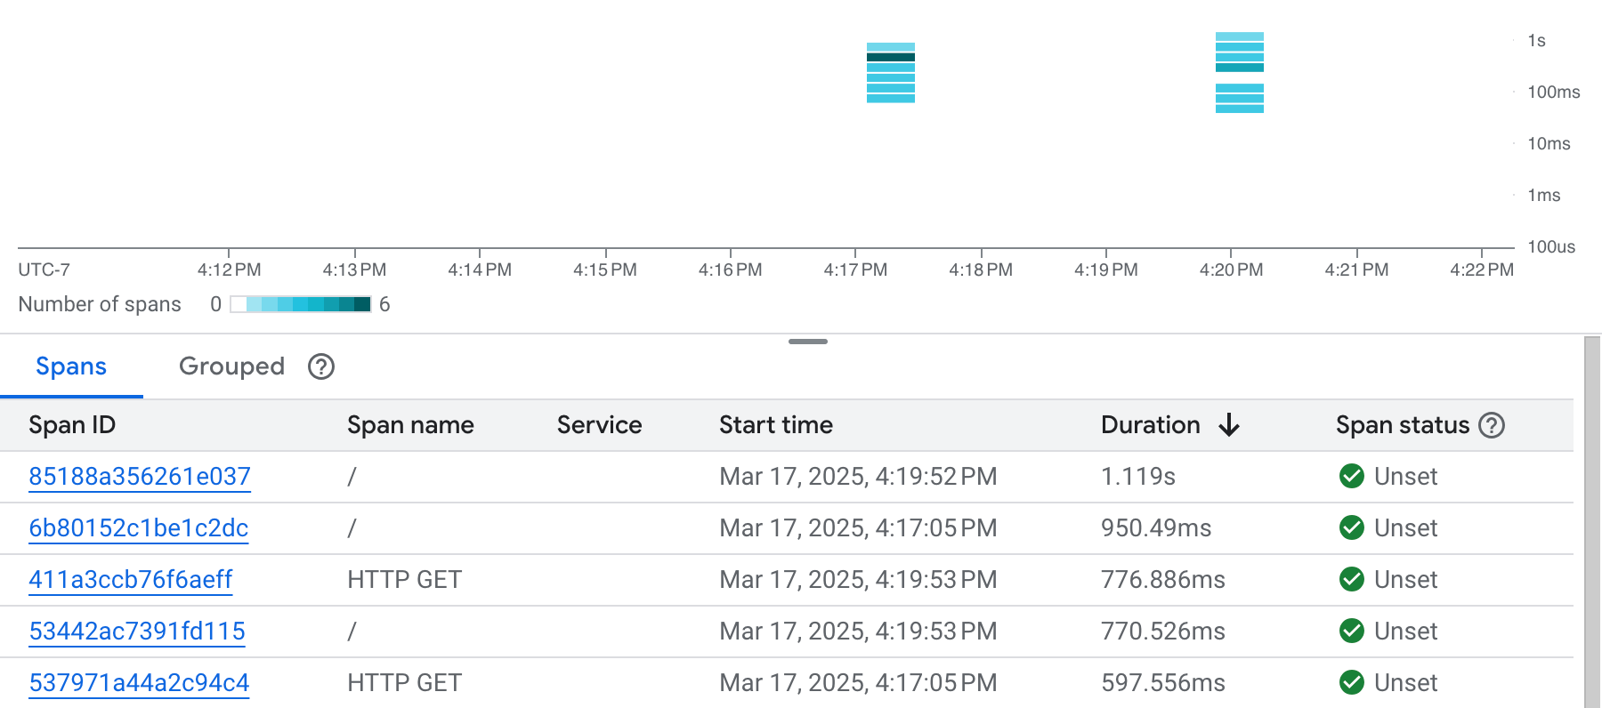Open span link 411a3ccb76f6aeff
The height and width of the screenshot is (708, 1602).
[x=131, y=580]
